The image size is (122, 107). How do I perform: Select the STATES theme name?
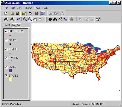tap(14, 76)
